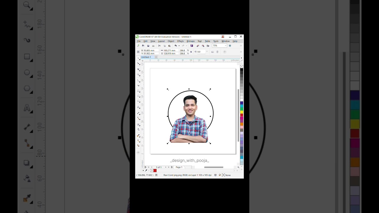Open the undo history dropdown arrow
Viewport: 379px width, 213px height.
tap(179, 46)
